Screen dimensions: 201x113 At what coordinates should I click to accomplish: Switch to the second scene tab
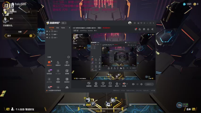pyautogui.click(x=58, y=28)
